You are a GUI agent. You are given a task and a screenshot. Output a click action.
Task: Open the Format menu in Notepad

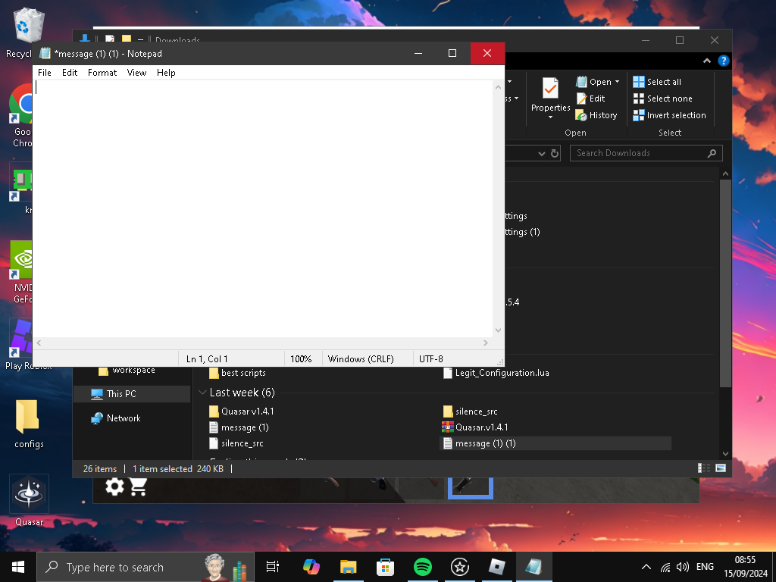point(102,73)
